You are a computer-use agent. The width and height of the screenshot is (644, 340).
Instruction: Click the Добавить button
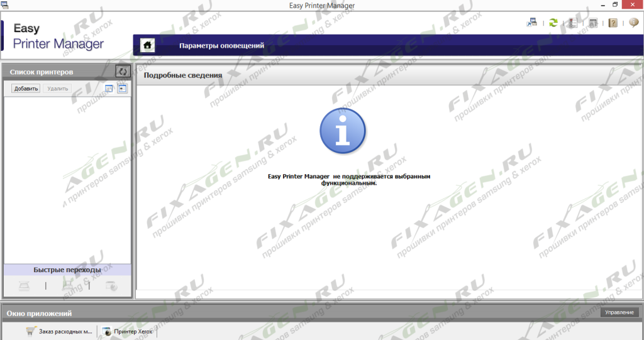pos(26,88)
